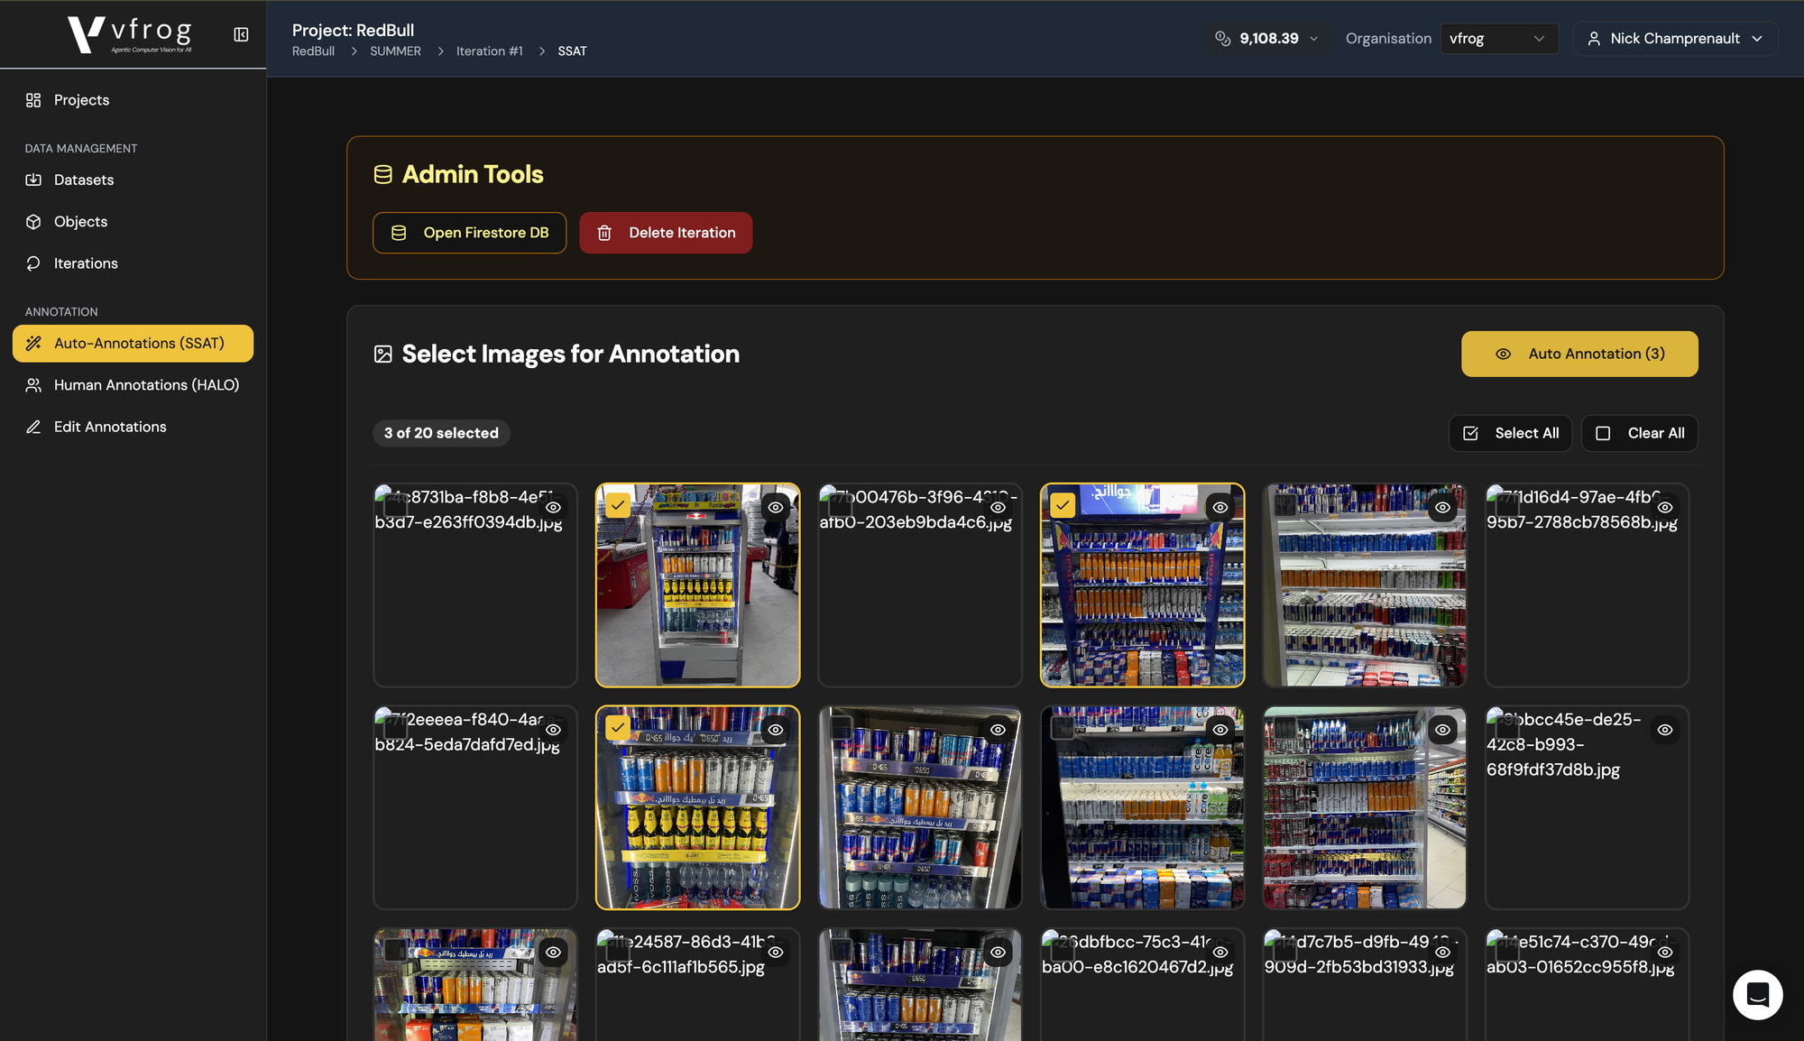Viewport: 1804px width, 1041px height.
Task: Open the chat support bubble
Action: [x=1757, y=994]
